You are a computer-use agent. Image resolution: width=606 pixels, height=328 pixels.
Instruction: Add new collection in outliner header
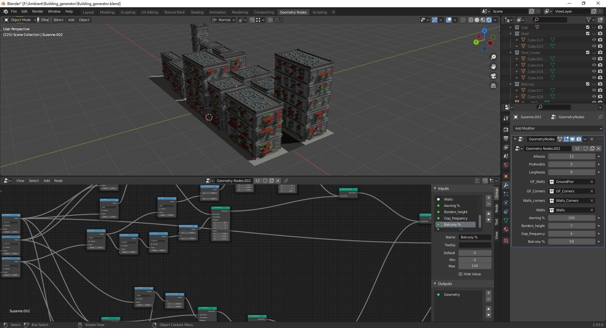(600, 20)
